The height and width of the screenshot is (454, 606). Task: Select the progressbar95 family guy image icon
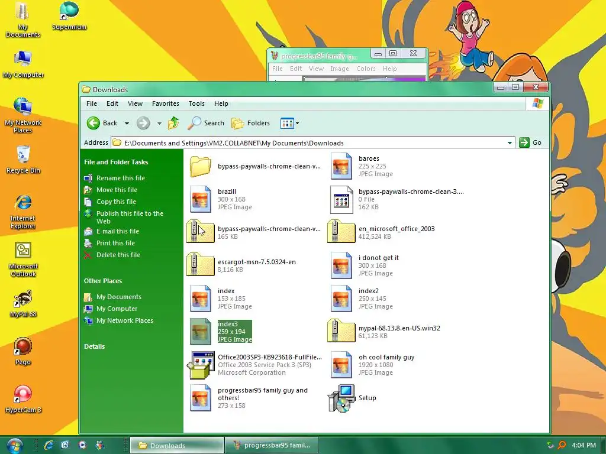pyautogui.click(x=200, y=398)
